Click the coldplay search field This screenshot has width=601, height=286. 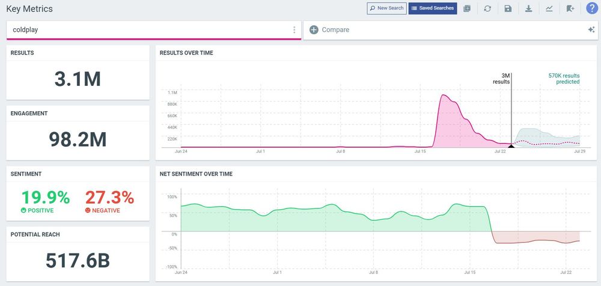pos(154,30)
